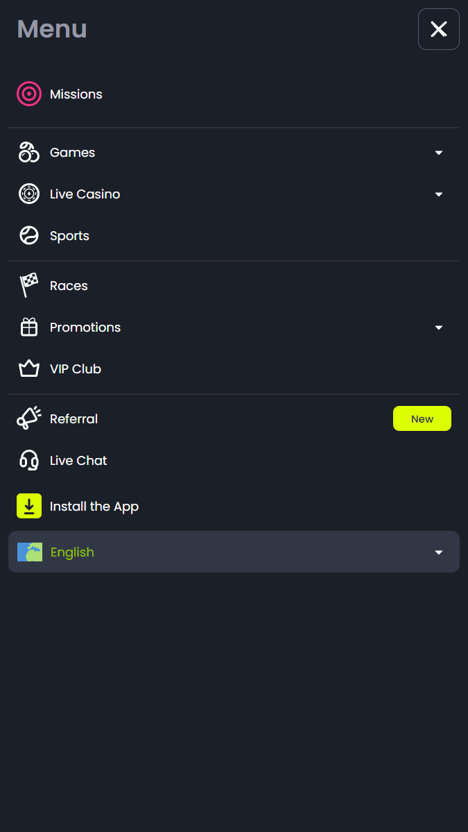This screenshot has height=832, width=468.
Task: Click the Referral megaphone icon
Action: pyautogui.click(x=29, y=418)
